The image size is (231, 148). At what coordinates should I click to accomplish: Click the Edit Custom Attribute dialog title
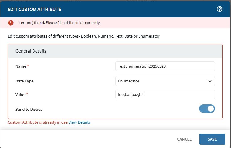34,10
